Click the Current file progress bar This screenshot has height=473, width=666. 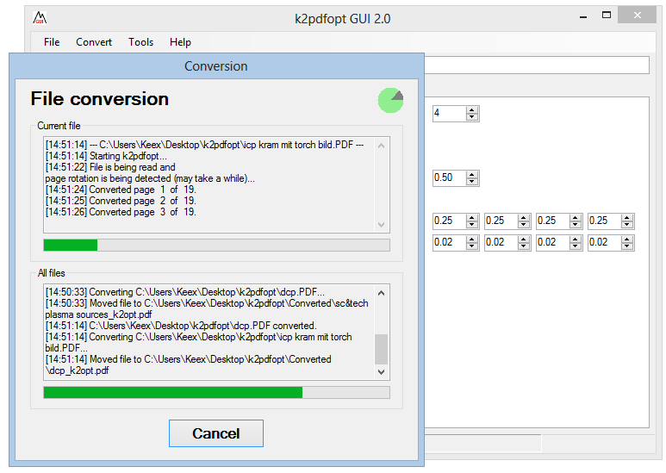[x=216, y=245]
